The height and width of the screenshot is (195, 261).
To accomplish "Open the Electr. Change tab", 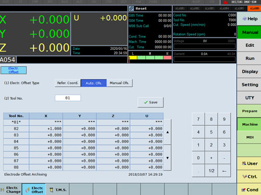I will [11, 190].
